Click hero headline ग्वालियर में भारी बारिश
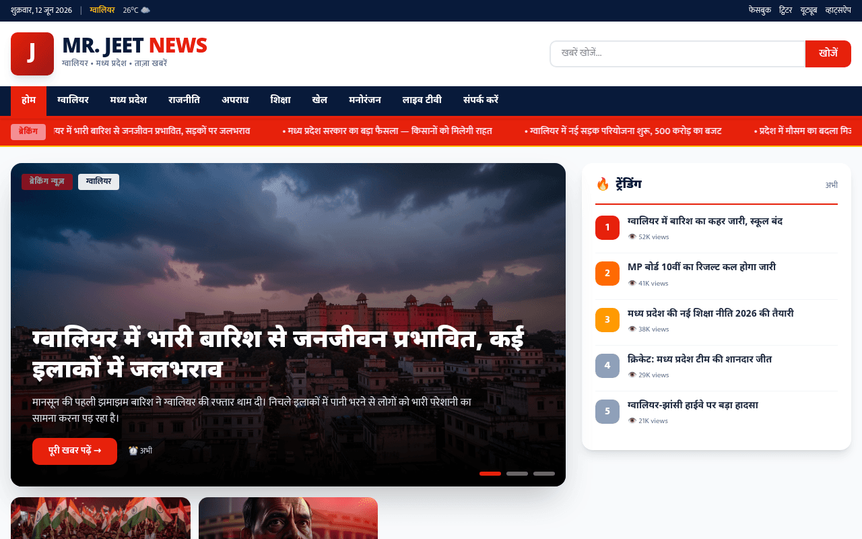Screen dimensions: 862x539 (x=278, y=354)
